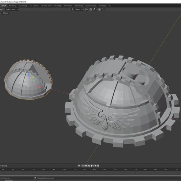This screenshot has height=181, width=181.
Task: Switch to the UV Editing workspace
Action: pyautogui.click(x=34, y=6)
